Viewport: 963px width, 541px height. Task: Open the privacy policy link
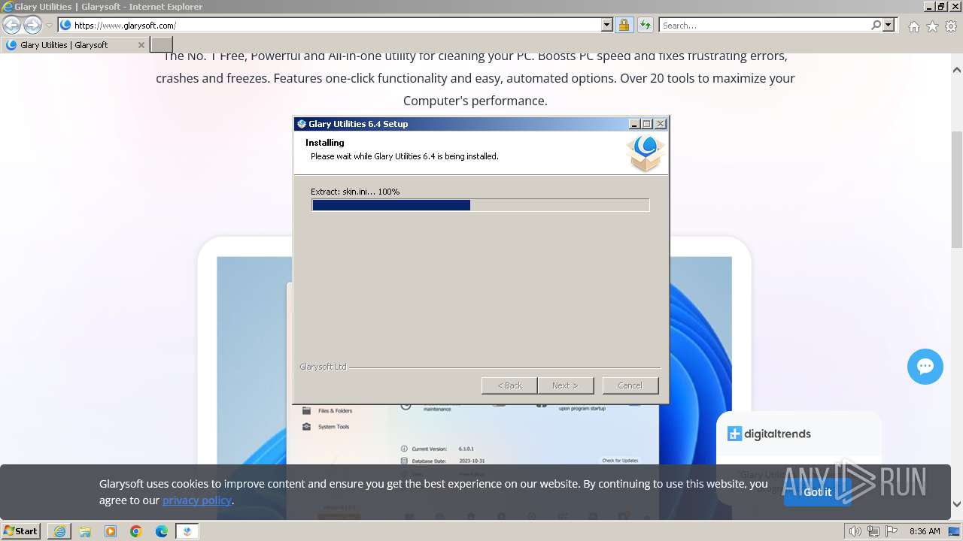click(x=196, y=500)
